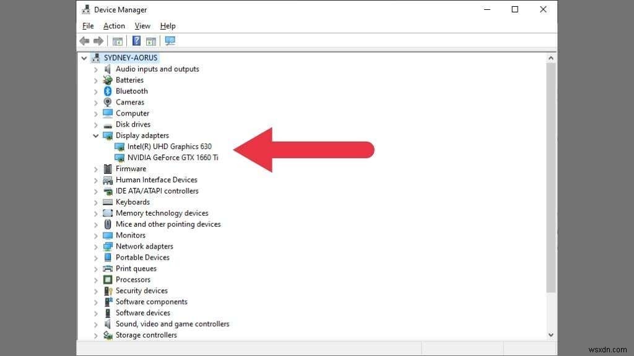This screenshot has height=356, width=634.
Task: Click the Computer category icon
Action: point(108,113)
